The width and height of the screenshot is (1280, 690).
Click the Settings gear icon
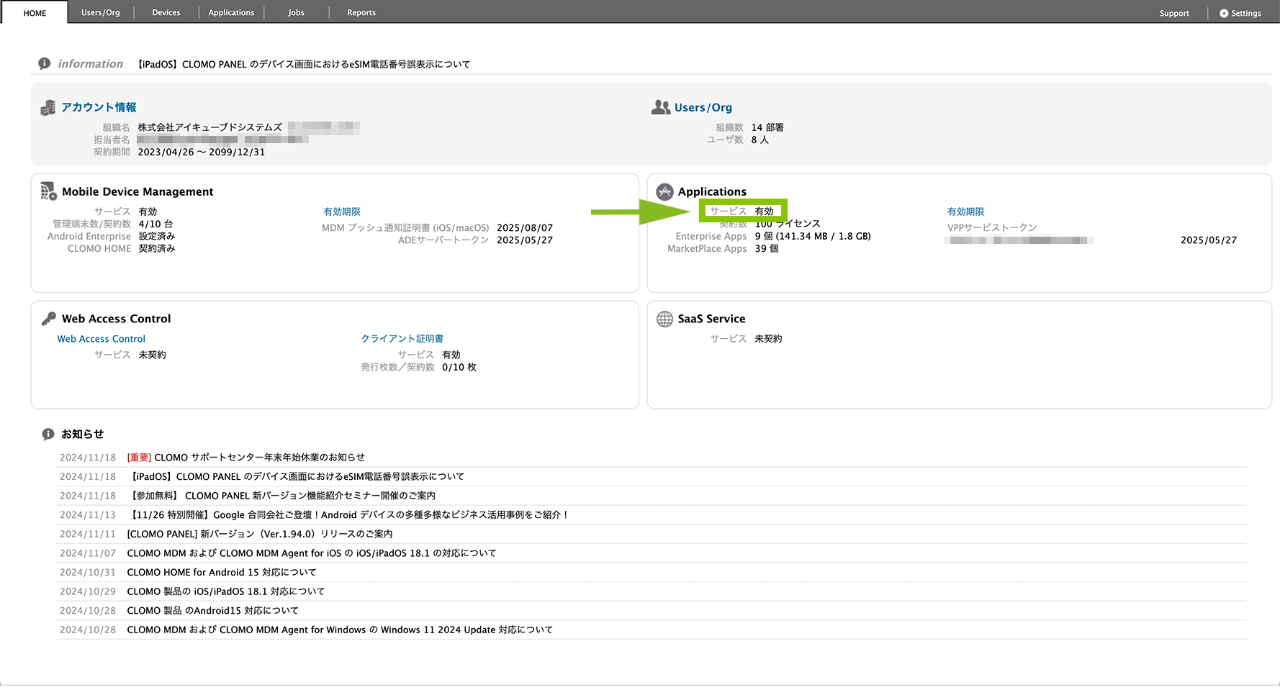1224,14
